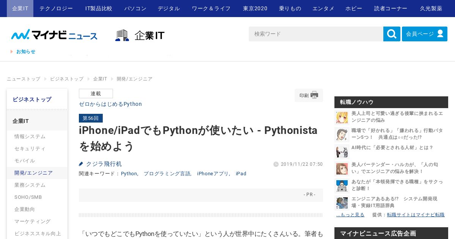455x239 pixels.
Task: Open 読者コーナー in top navigation
Action: [391, 8]
